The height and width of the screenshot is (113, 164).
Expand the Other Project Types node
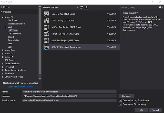pyautogui.click(x=3, y=77)
